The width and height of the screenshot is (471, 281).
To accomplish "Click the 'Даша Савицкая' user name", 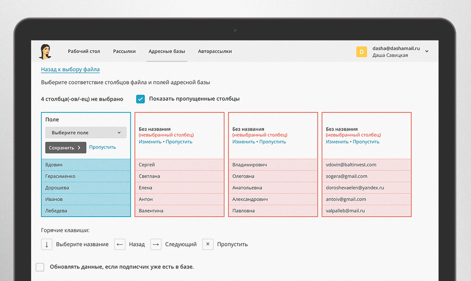I will coord(390,55).
